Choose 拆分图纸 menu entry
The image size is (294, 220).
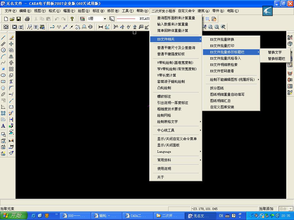point(231,88)
